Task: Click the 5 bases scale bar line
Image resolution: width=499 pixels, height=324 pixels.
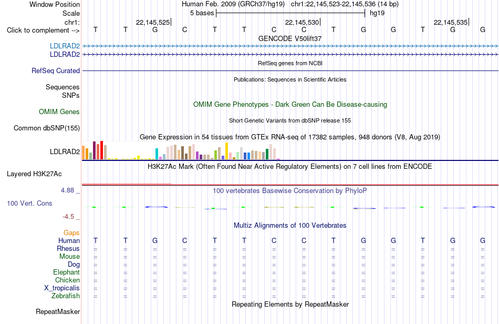Action: [x=290, y=13]
